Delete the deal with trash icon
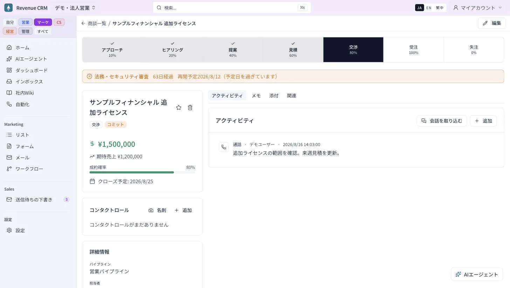The image size is (510, 288). click(190, 108)
